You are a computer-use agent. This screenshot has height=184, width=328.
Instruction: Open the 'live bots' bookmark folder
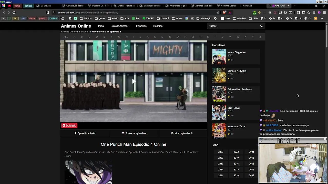(86, 18)
